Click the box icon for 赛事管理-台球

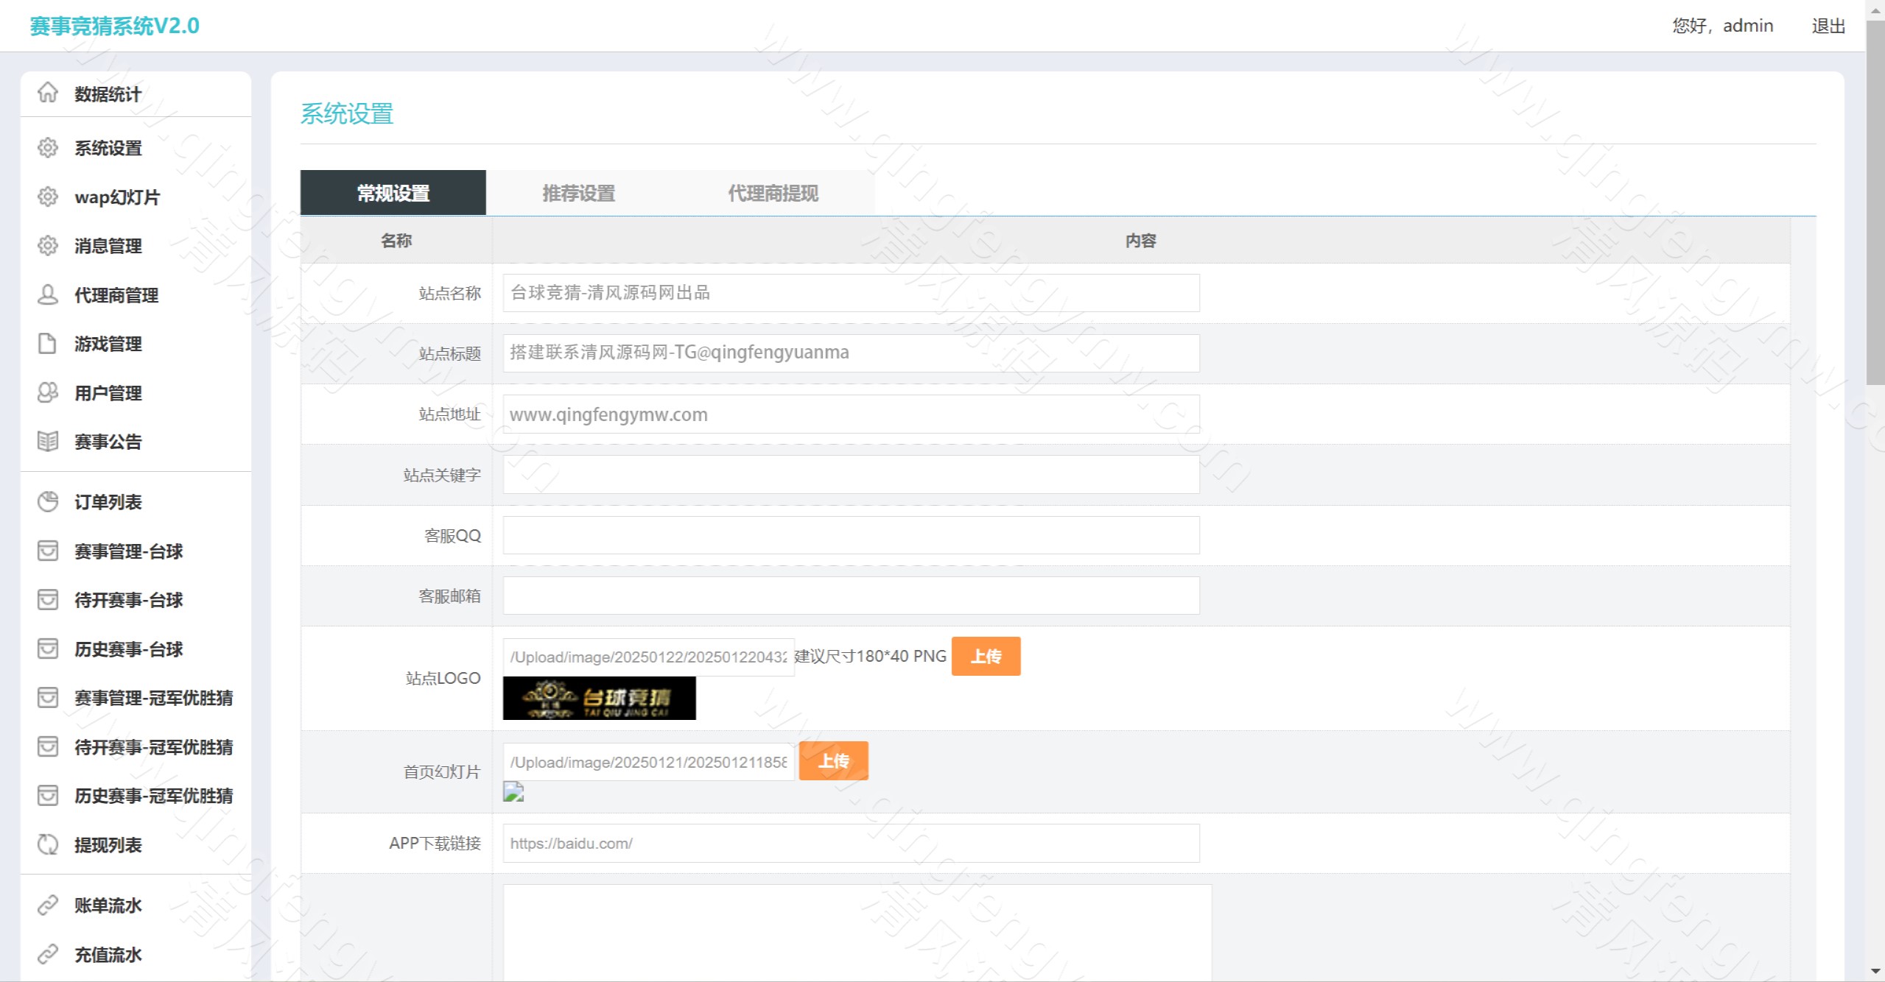click(x=48, y=551)
